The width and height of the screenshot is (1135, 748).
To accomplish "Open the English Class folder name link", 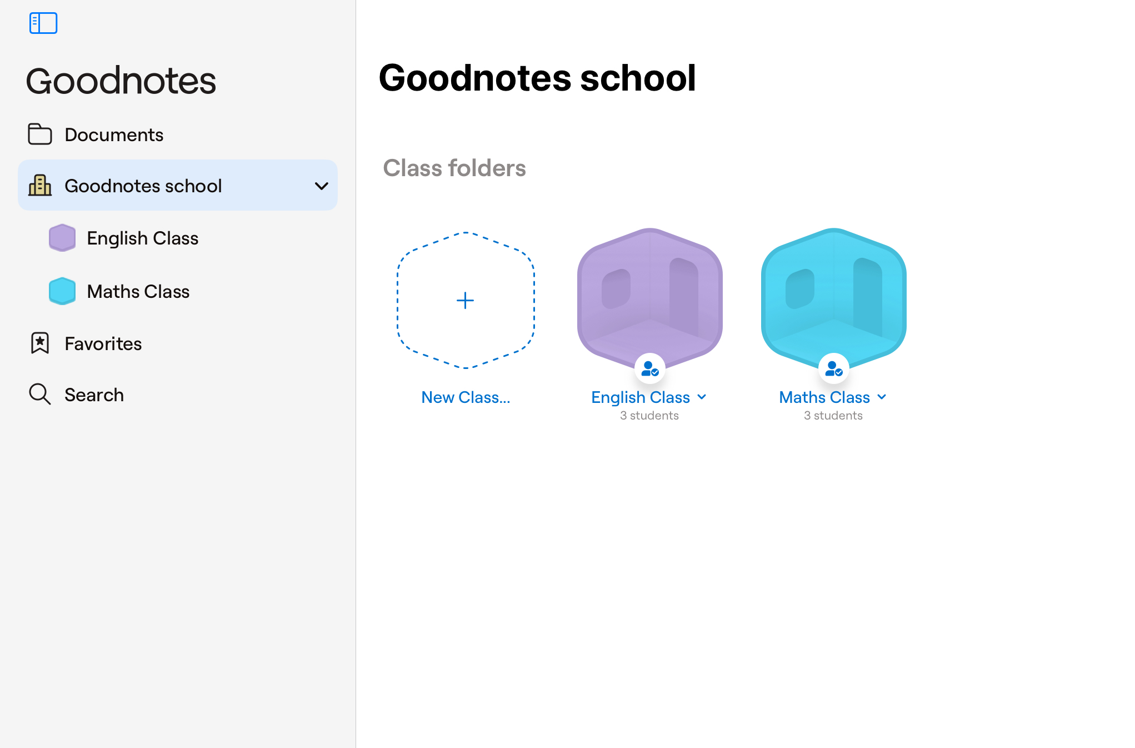I will click(641, 397).
